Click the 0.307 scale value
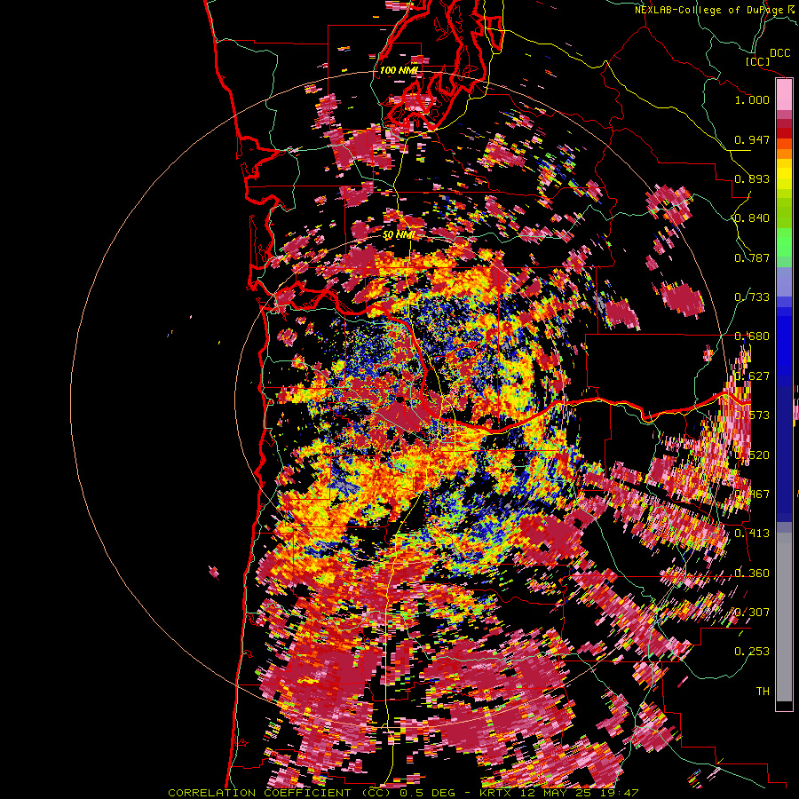 752,612
